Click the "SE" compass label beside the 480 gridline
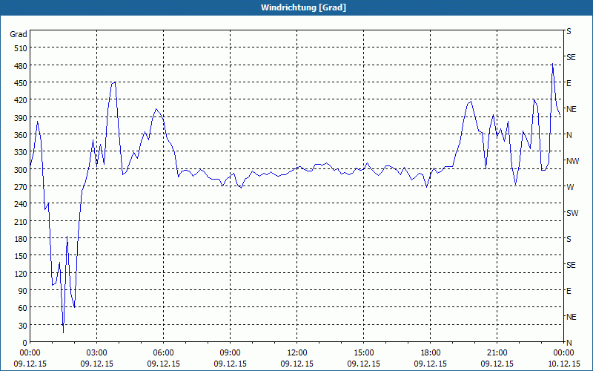593x371 pixels. pos(571,58)
